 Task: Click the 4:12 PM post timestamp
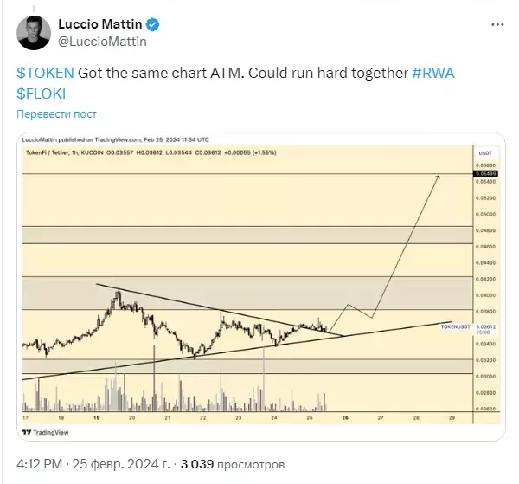[40, 464]
